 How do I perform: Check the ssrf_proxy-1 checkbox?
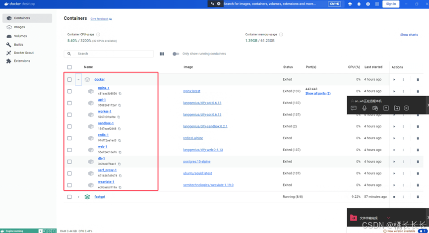69,174
